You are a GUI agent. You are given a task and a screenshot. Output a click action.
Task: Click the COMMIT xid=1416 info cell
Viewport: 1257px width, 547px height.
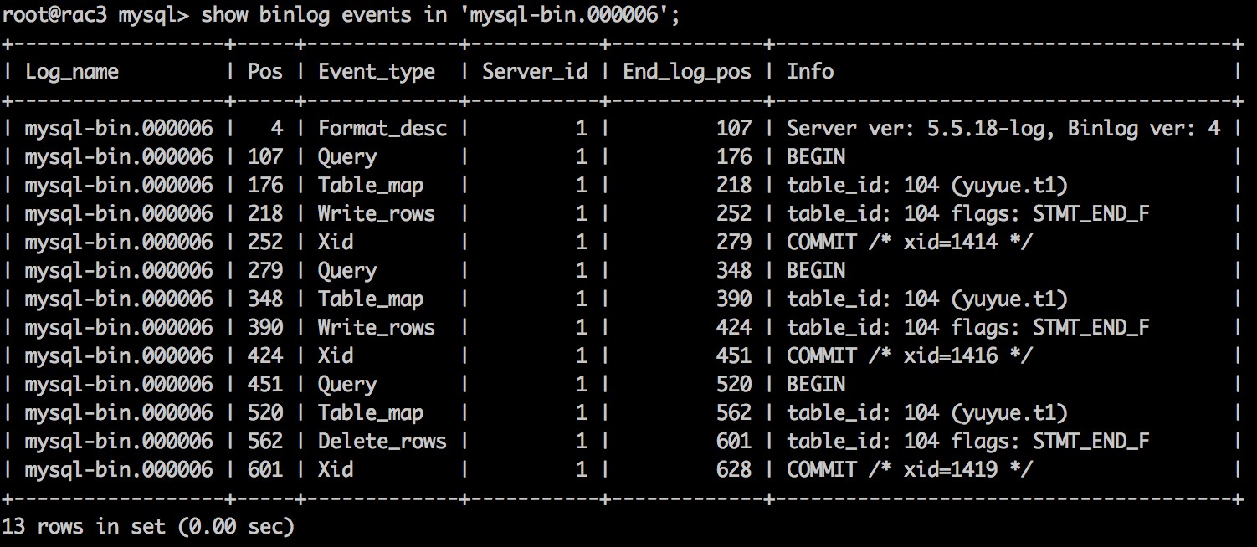[909, 356]
